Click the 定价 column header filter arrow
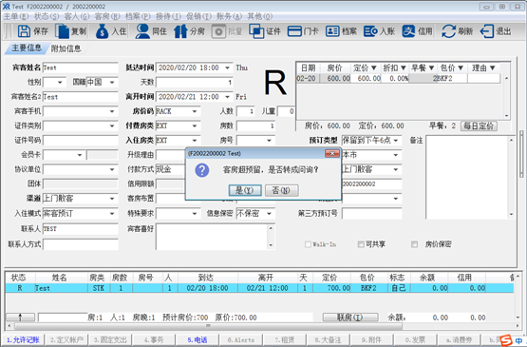 point(374,68)
